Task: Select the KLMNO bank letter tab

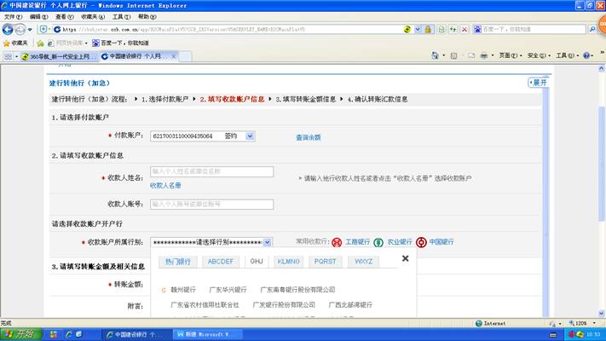Action: pyautogui.click(x=289, y=261)
